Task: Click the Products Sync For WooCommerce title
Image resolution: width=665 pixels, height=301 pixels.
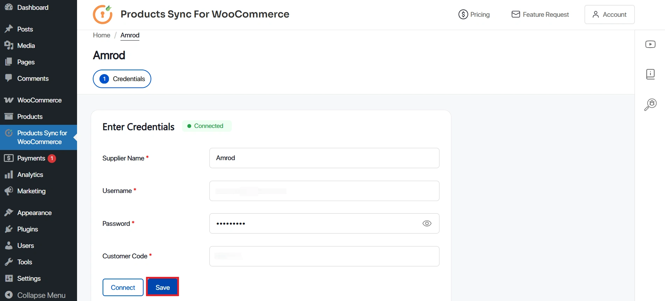Action: tap(205, 14)
